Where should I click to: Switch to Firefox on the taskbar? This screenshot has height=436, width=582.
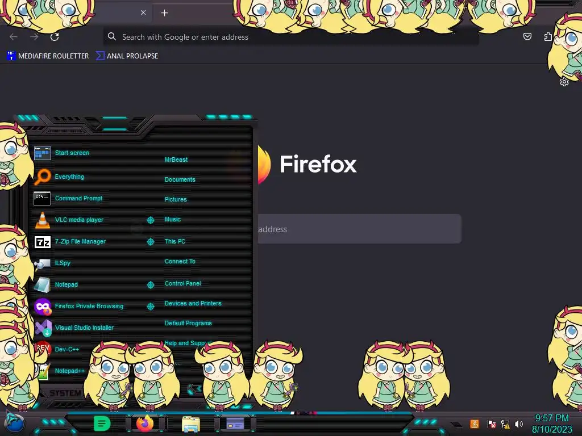coord(145,423)
